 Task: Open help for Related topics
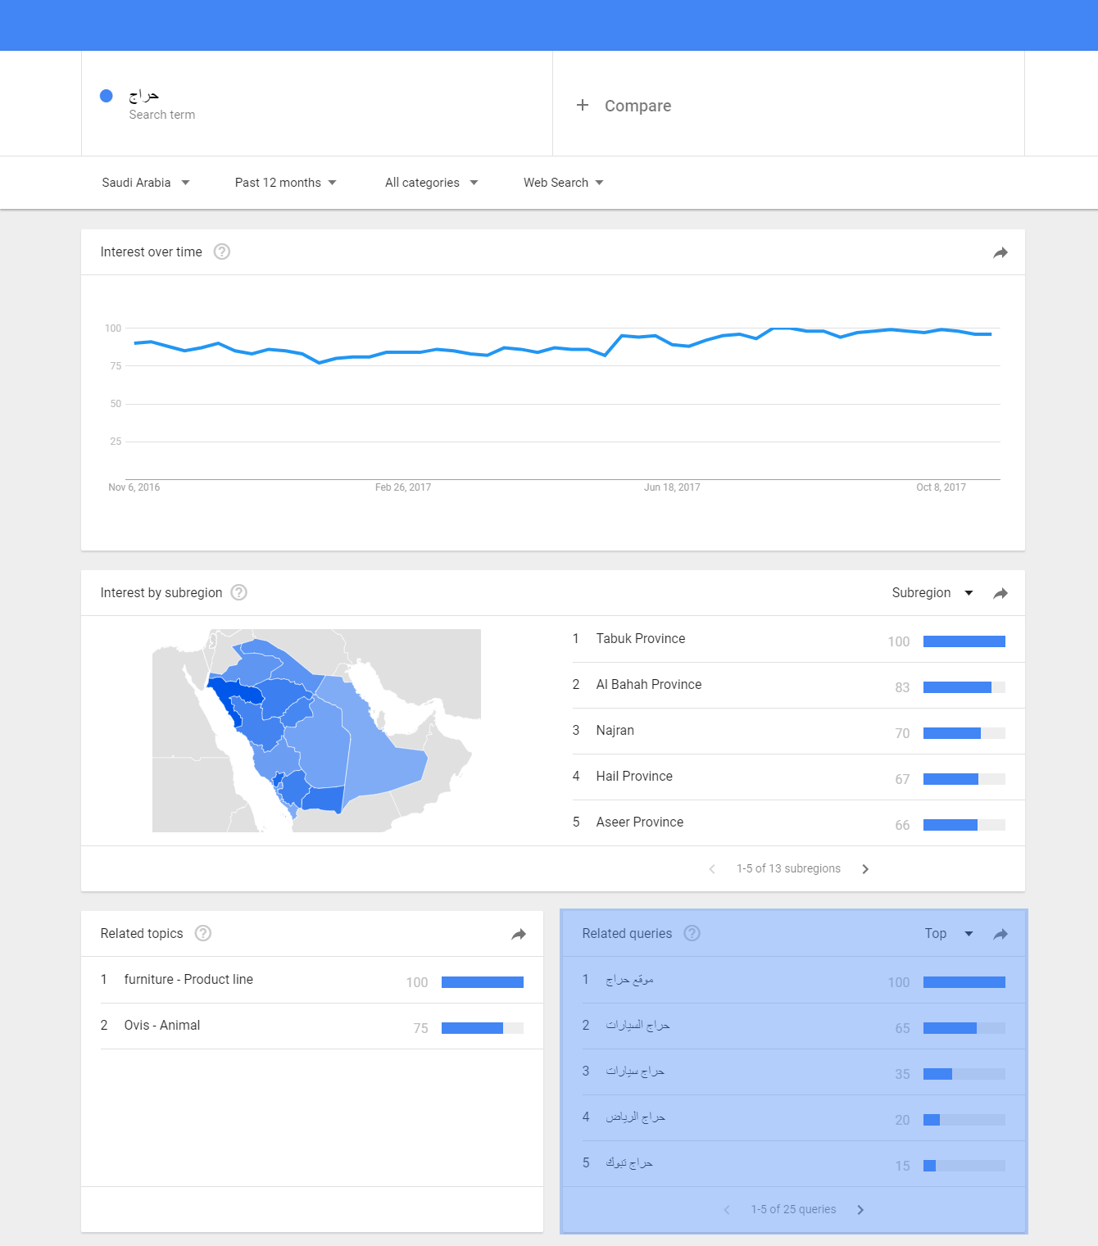coord(202,933)
